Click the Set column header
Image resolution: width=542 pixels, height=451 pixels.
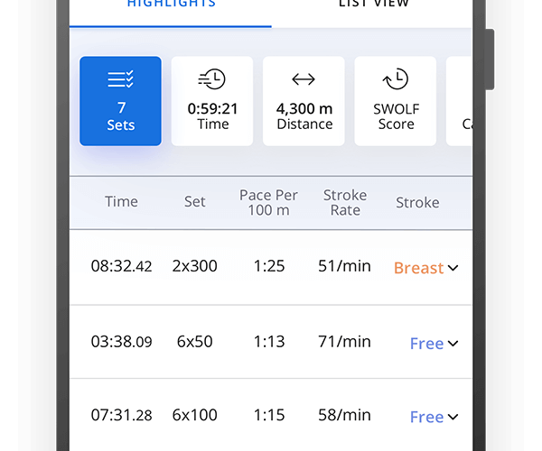pos(195,202)
